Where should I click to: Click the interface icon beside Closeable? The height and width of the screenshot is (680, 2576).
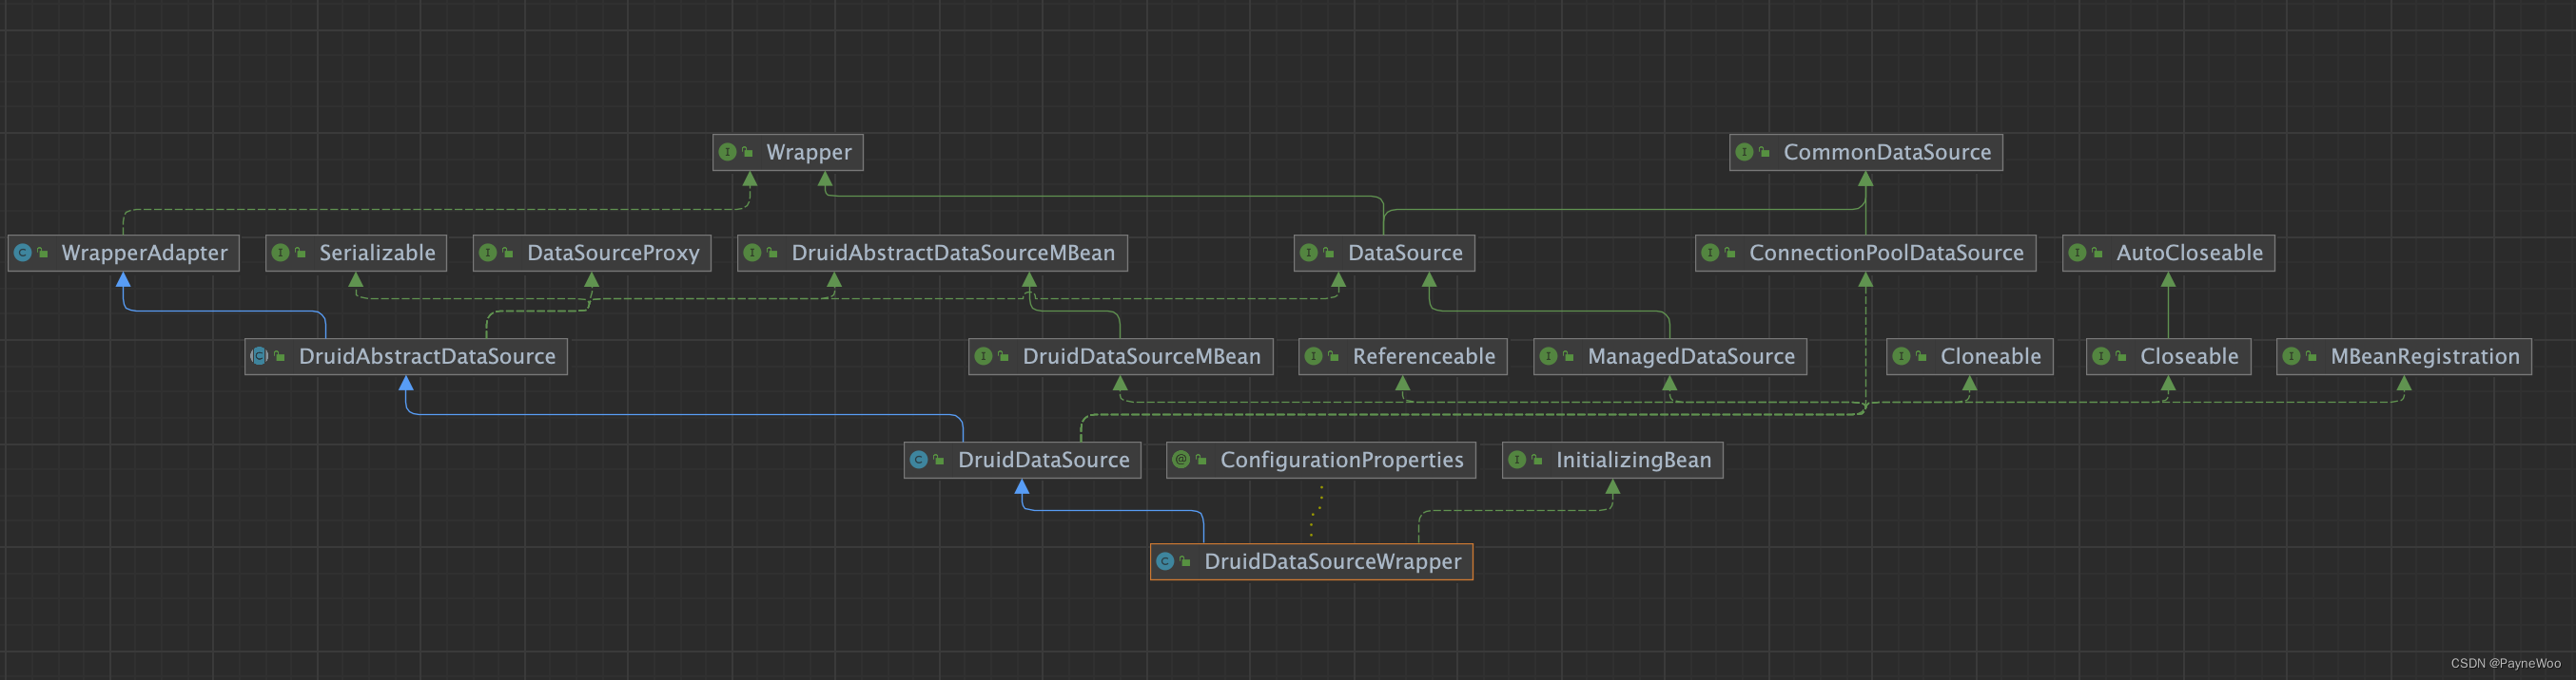pos(2101,355)
